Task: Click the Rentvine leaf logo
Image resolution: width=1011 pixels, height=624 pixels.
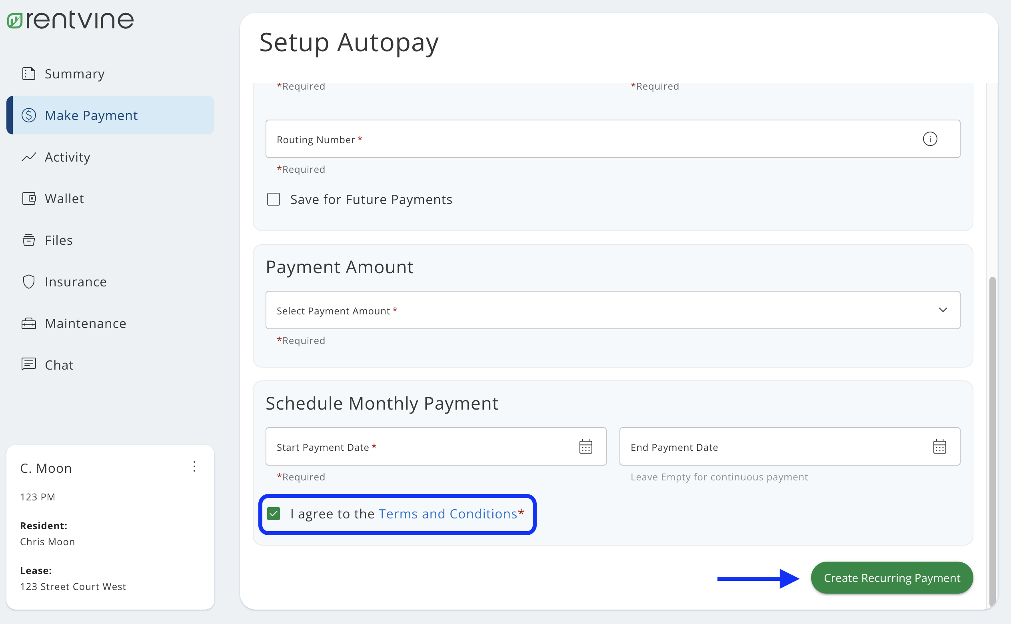Action: pyautogui.click(x=15, y=21)
